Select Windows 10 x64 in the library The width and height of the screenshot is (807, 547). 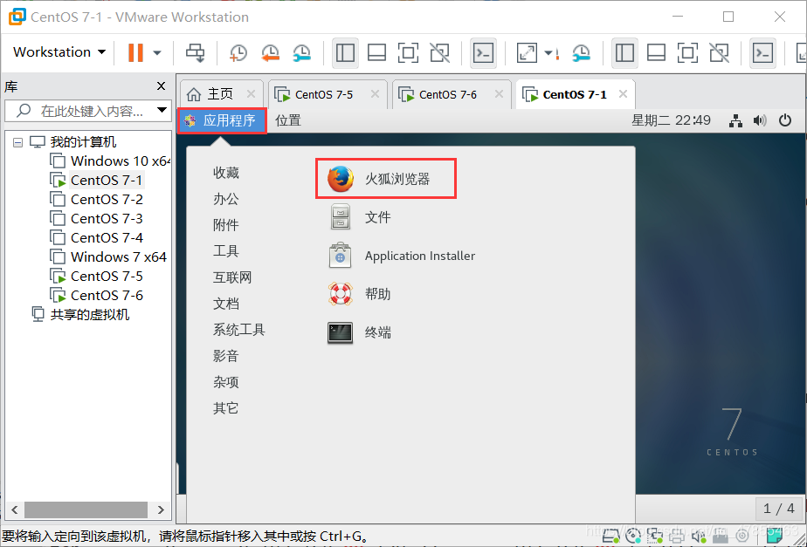(121, 161)
